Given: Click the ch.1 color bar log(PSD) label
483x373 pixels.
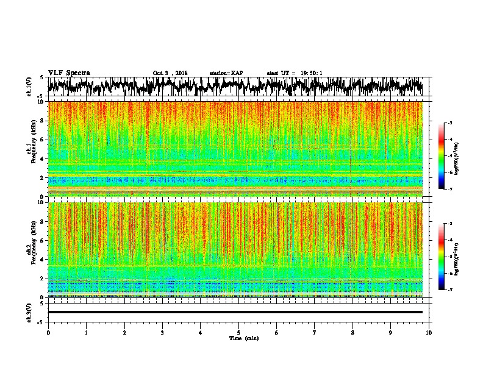Looking at the screenshot, I should coord(457,158).
